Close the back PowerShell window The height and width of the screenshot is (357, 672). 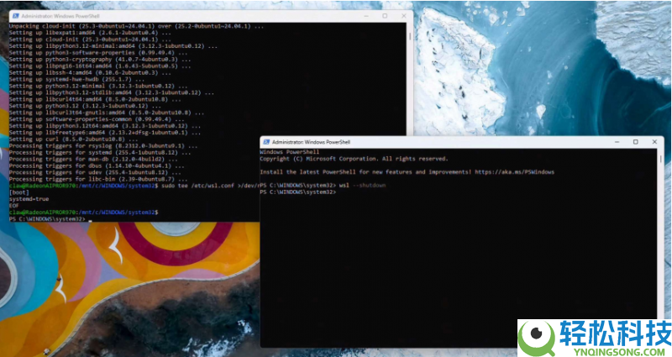404,16
